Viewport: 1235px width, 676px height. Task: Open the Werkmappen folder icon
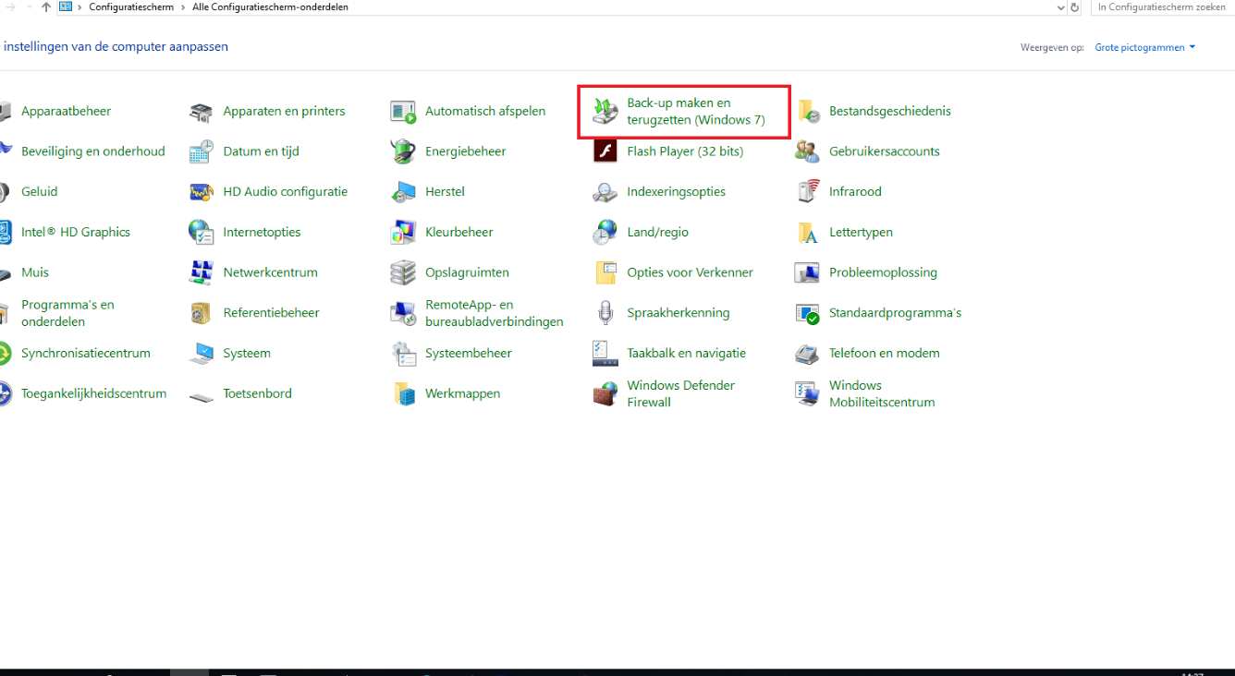(x=403, y=394)
